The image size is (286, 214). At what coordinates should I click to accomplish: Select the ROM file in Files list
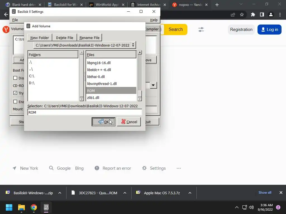(x=111, y=91)
